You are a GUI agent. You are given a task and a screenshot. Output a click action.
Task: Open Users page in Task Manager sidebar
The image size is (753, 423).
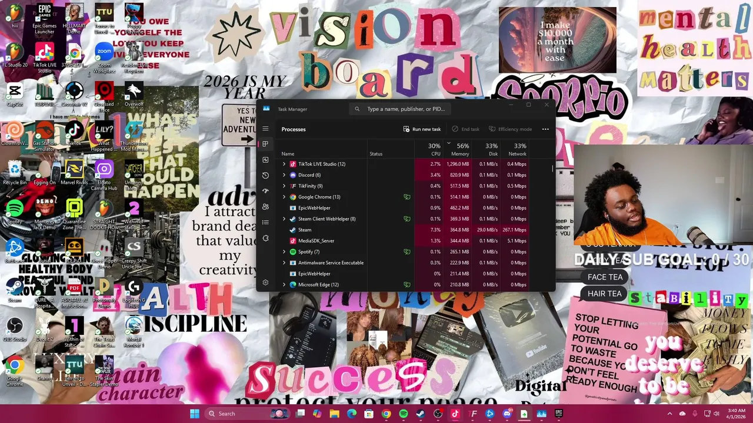265,207
